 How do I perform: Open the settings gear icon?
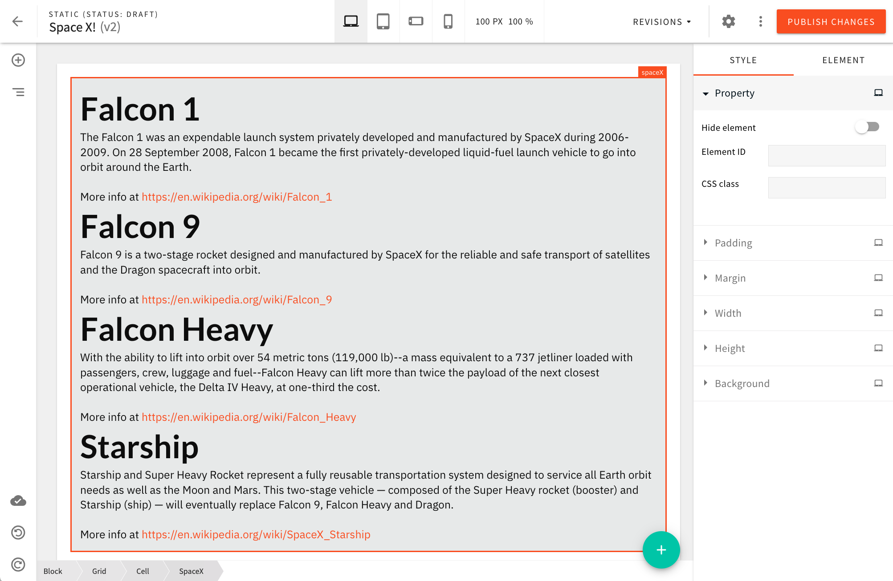click(x=728, y=21)
